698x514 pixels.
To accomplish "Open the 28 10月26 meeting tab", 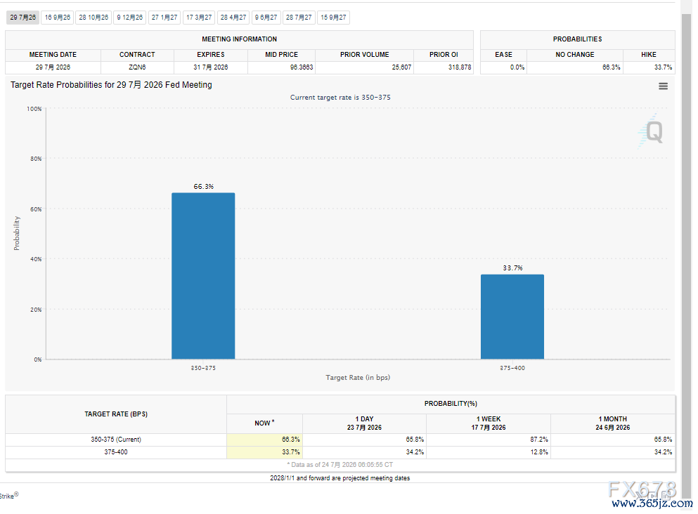I will pyautogui.click(x=93, y=18).
